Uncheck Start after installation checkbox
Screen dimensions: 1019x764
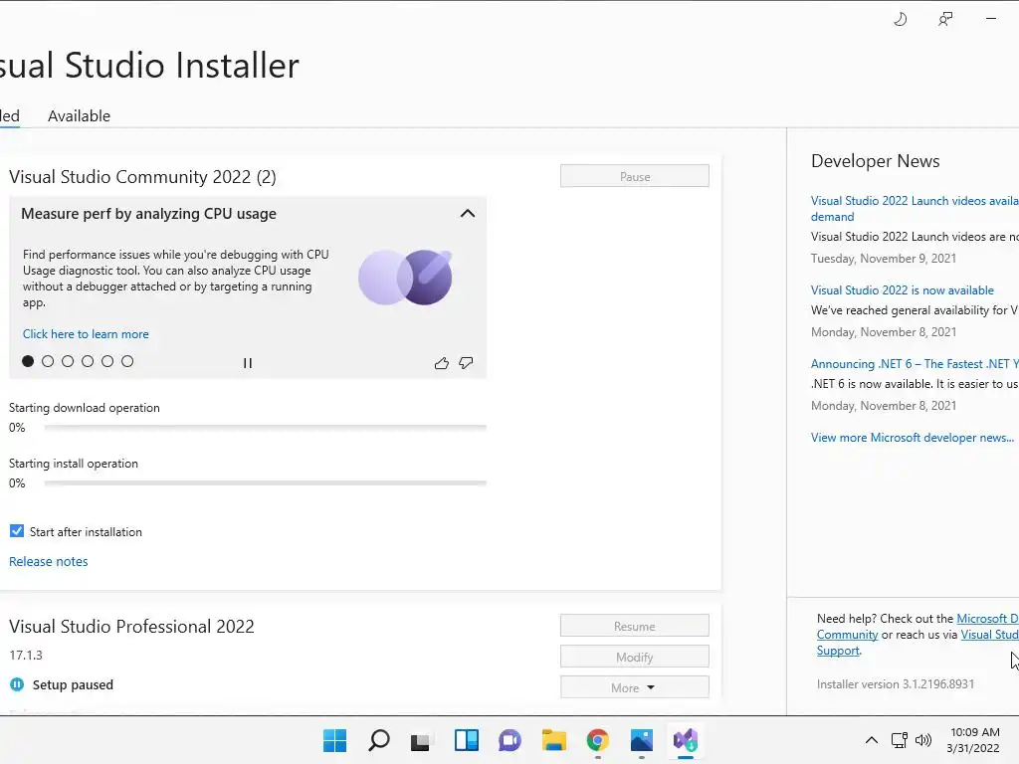[17, 531]
